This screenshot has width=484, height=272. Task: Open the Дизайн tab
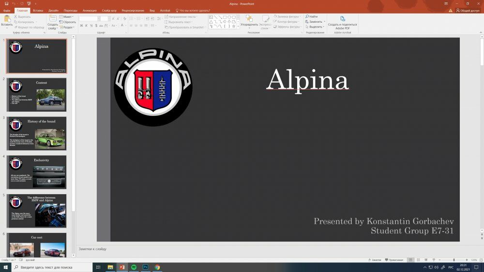[x=53, y=11]
